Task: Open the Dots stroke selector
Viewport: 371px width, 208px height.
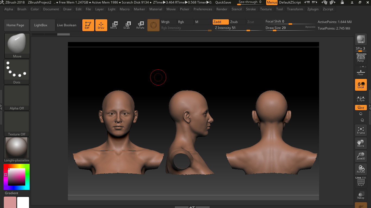Action: pyautogui.click(x=17, y=71)
